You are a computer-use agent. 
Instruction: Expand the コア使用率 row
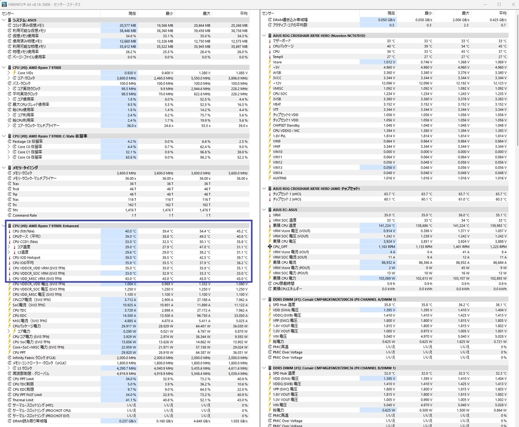click(9, 99)
